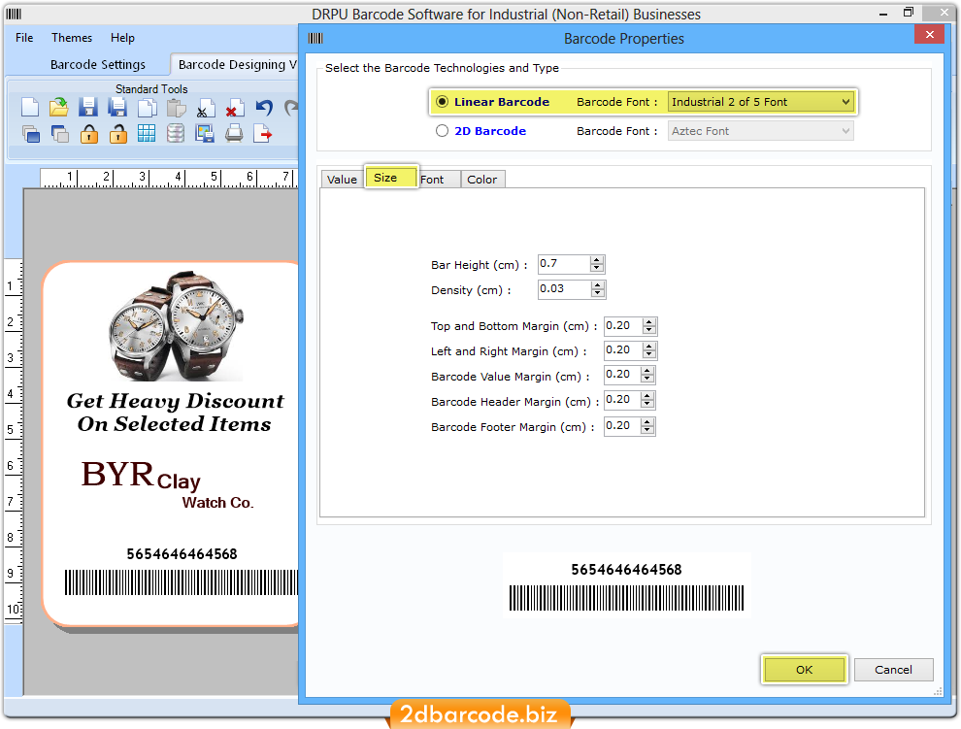Screen dimensions: 961x729
Task: Switch to the Value tab
Action: pos(342,179)
